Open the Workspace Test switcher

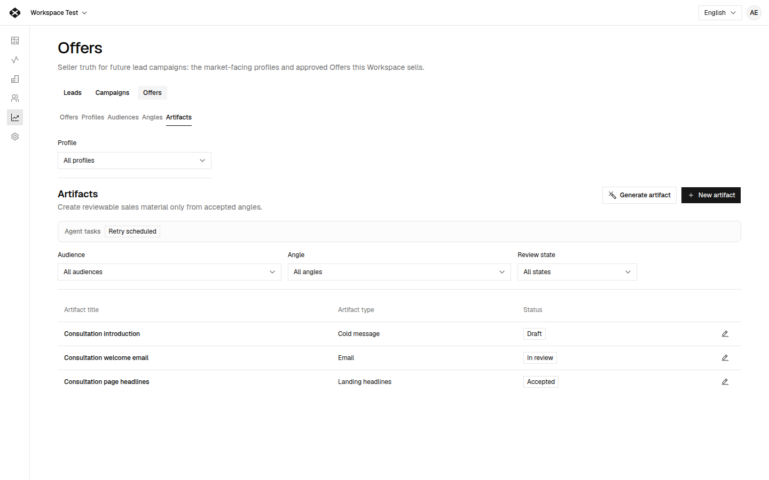[x=59, y=13]
